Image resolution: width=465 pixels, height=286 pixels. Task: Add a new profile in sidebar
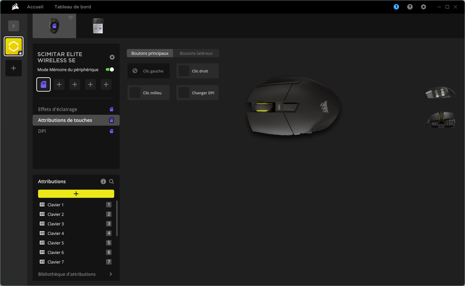click(x=14, y=68)
